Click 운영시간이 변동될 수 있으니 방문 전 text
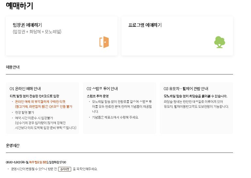251x178 pixels. pos(34,169)
